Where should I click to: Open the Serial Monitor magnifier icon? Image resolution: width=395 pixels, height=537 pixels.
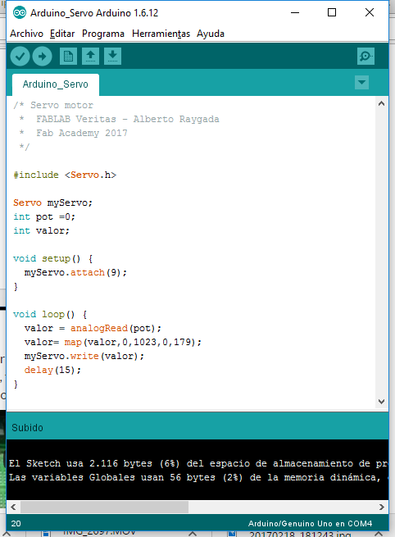365,57
